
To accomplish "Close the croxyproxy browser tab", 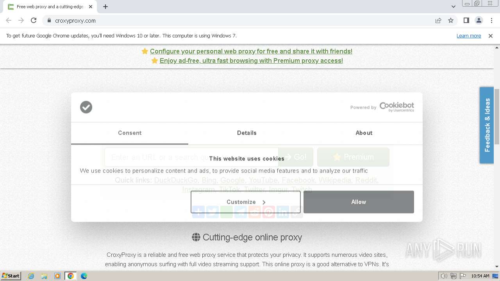I will pos(91,7).
